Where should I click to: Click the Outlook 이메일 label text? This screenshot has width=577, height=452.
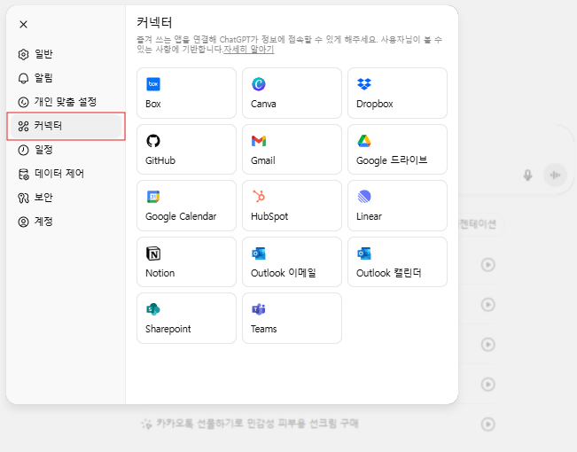pos(284,273)
